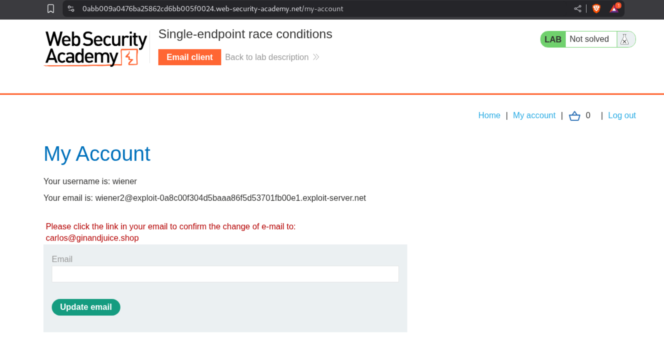Click the Log out link
This screenshot has width=664, height=359.
(622, 116)
